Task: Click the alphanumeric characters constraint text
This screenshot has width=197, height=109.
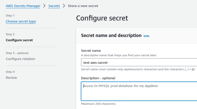Action: (x=138, y=69)
